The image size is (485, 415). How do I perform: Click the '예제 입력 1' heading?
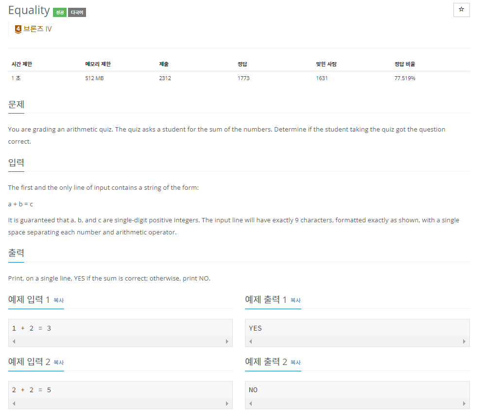point(29,299)
